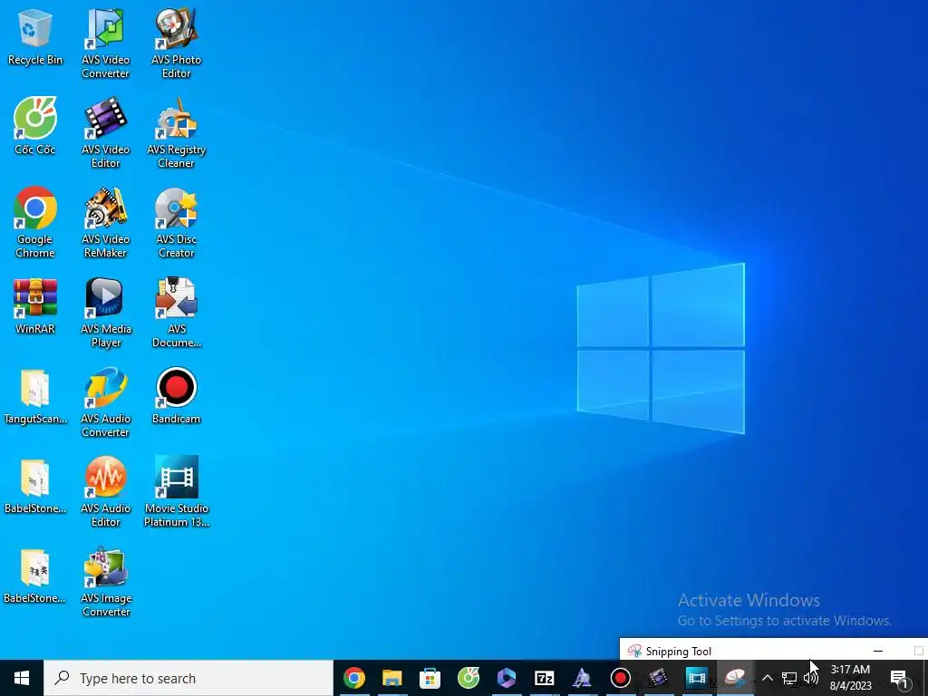Screen dimensions: 928x696
Task: Click the Google Chrome desktop shortcut
Action: [x=35, y=223]
